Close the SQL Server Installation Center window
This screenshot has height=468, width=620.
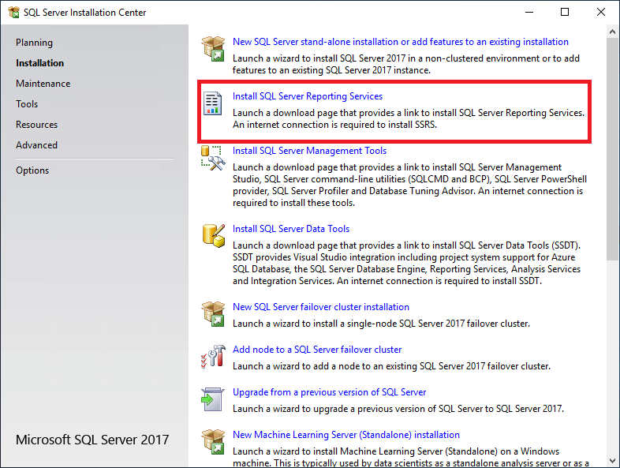click(x=601, y=13)
